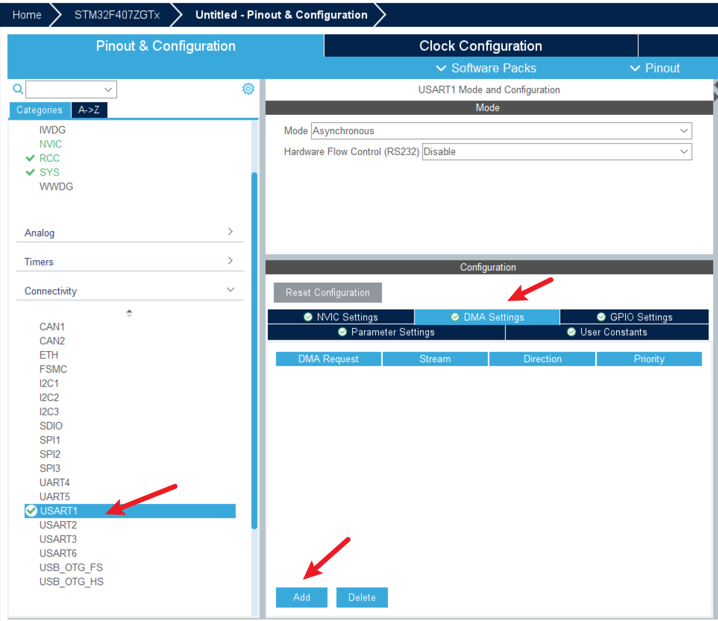Open the User Constants tab
718x621 pixels.
tap(607, 332)
